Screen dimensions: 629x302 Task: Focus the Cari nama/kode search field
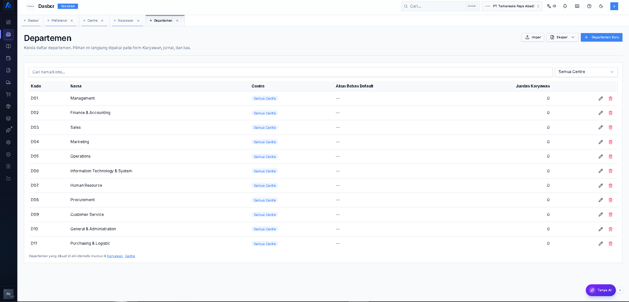click(x=291, y=72)
